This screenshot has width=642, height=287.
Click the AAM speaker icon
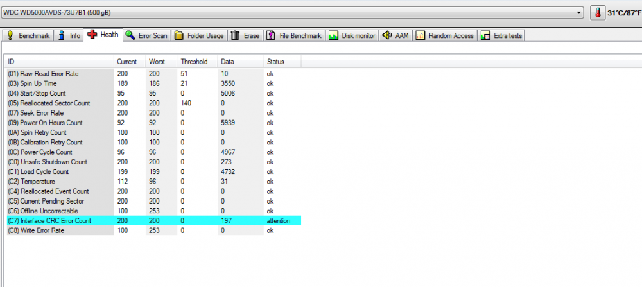[x=387, y=35]
